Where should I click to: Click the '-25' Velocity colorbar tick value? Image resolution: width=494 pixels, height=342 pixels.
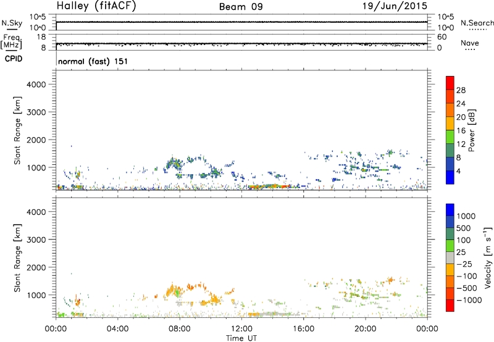point(464,264)
